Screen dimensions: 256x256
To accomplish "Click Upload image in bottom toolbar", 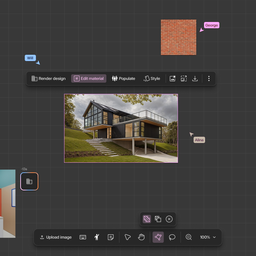I will point(55,237).
